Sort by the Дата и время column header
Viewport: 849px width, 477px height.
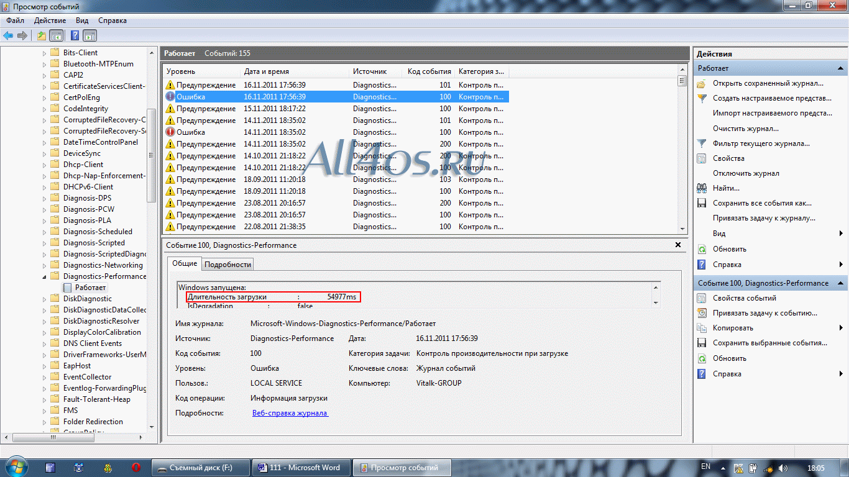(294, 71)
